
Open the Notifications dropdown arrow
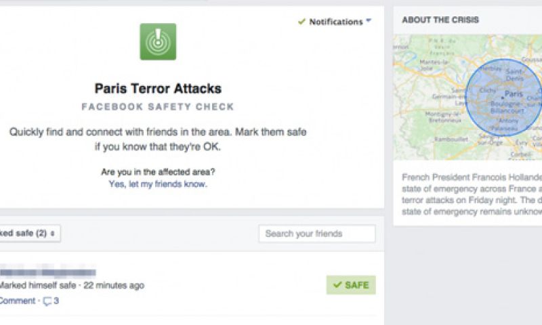pyautogui.click(x=369, y=21)
